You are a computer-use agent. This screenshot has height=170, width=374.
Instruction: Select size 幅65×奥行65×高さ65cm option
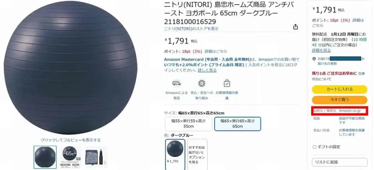point(237,124)
